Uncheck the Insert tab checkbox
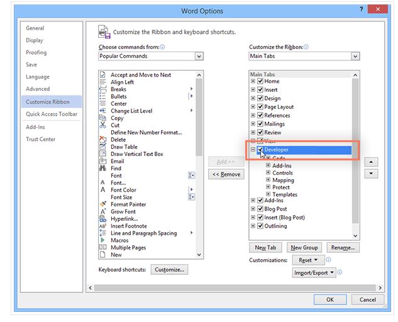Screen dimensions: 398x322 coord(260,90)
